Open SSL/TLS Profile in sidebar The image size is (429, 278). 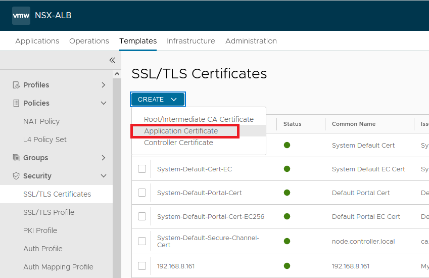click(49, 212)
